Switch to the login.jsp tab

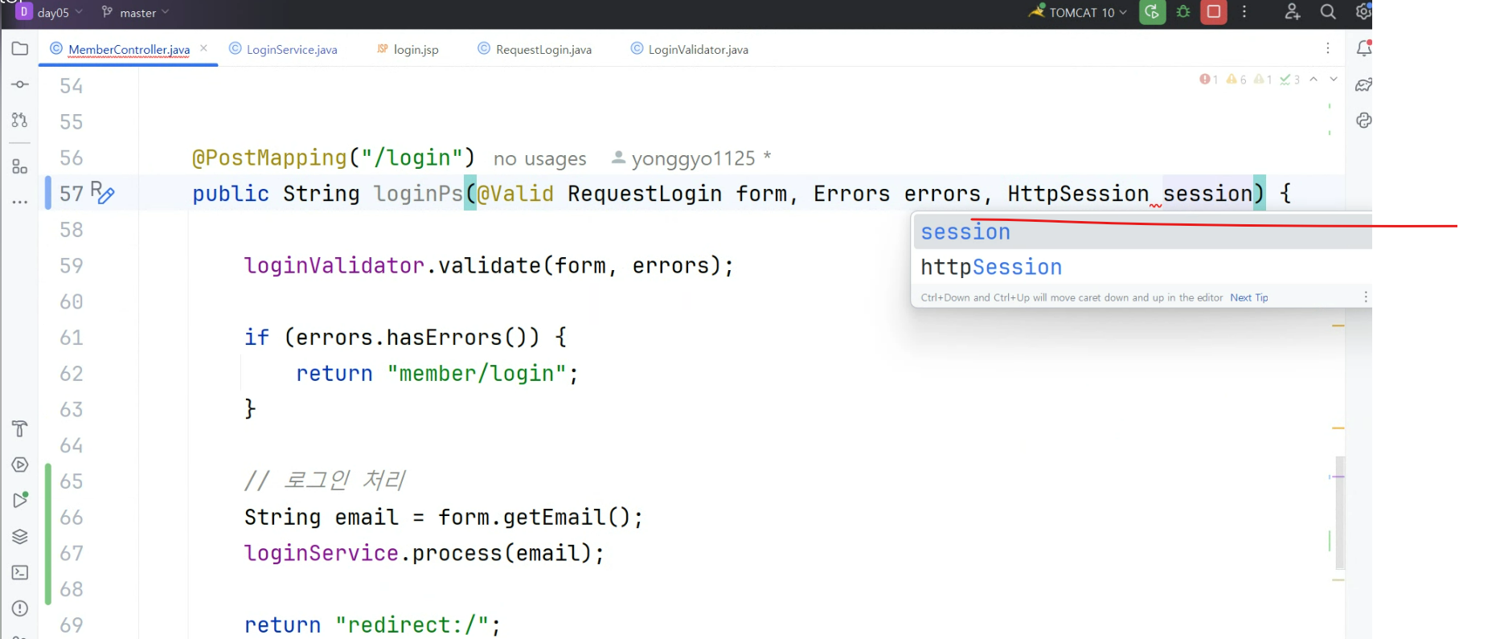[x=408, y=49]
